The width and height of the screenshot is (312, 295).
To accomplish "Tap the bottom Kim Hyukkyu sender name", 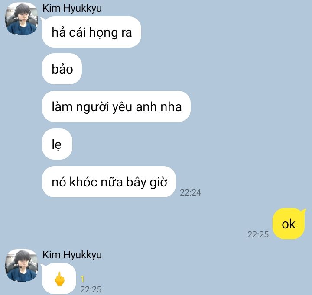I will coord(72,255).
